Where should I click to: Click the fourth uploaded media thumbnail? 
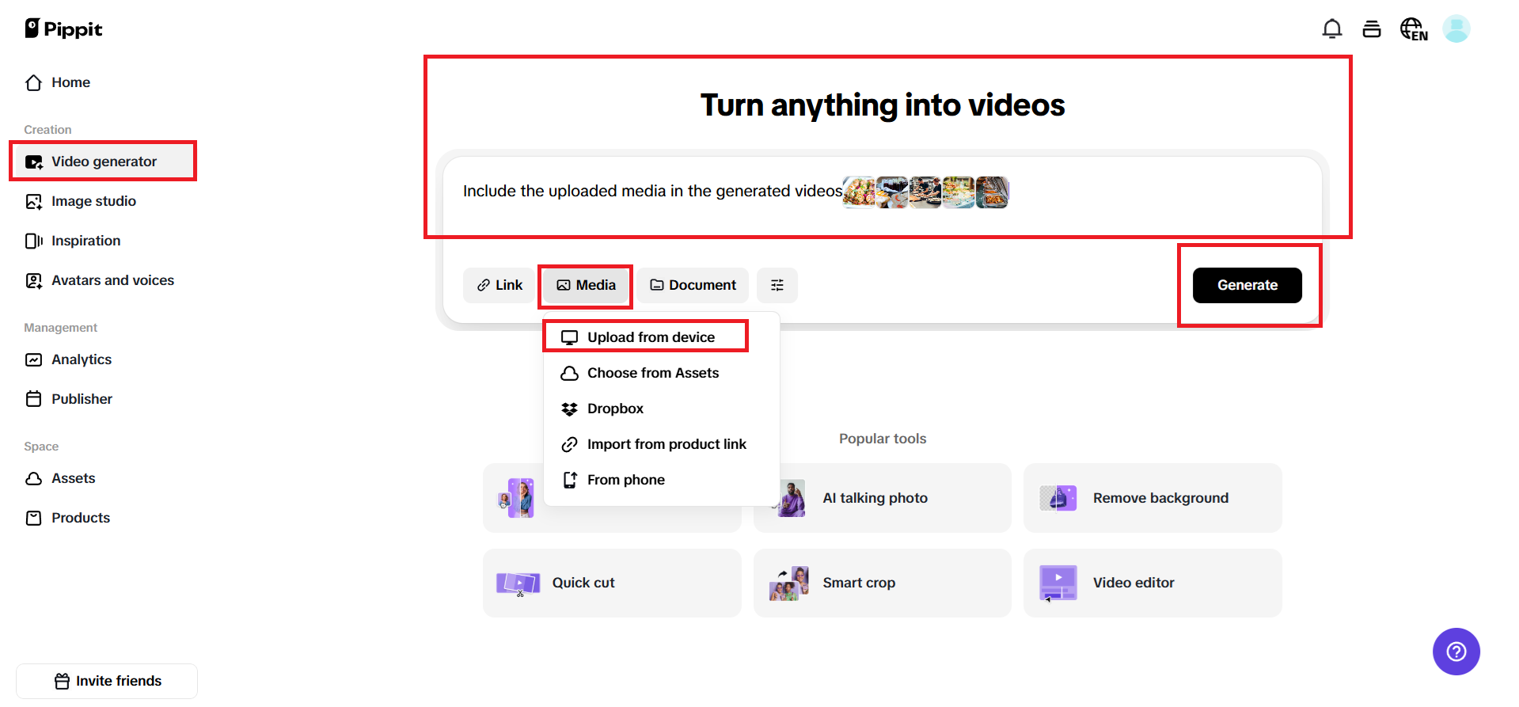[959, 192]
